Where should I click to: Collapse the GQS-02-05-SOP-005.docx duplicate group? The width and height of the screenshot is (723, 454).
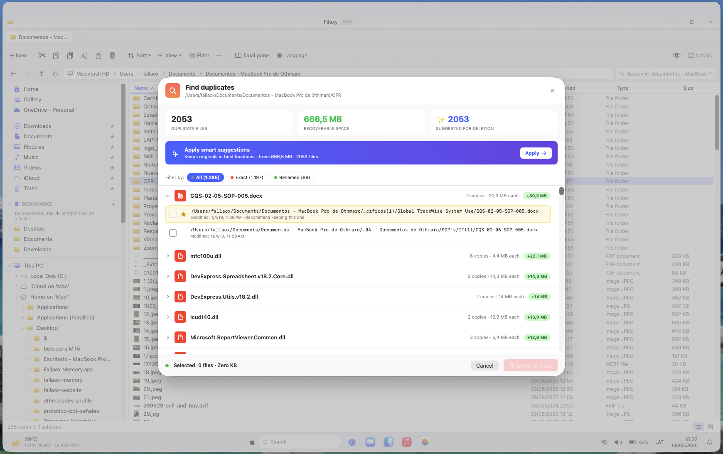168,196
